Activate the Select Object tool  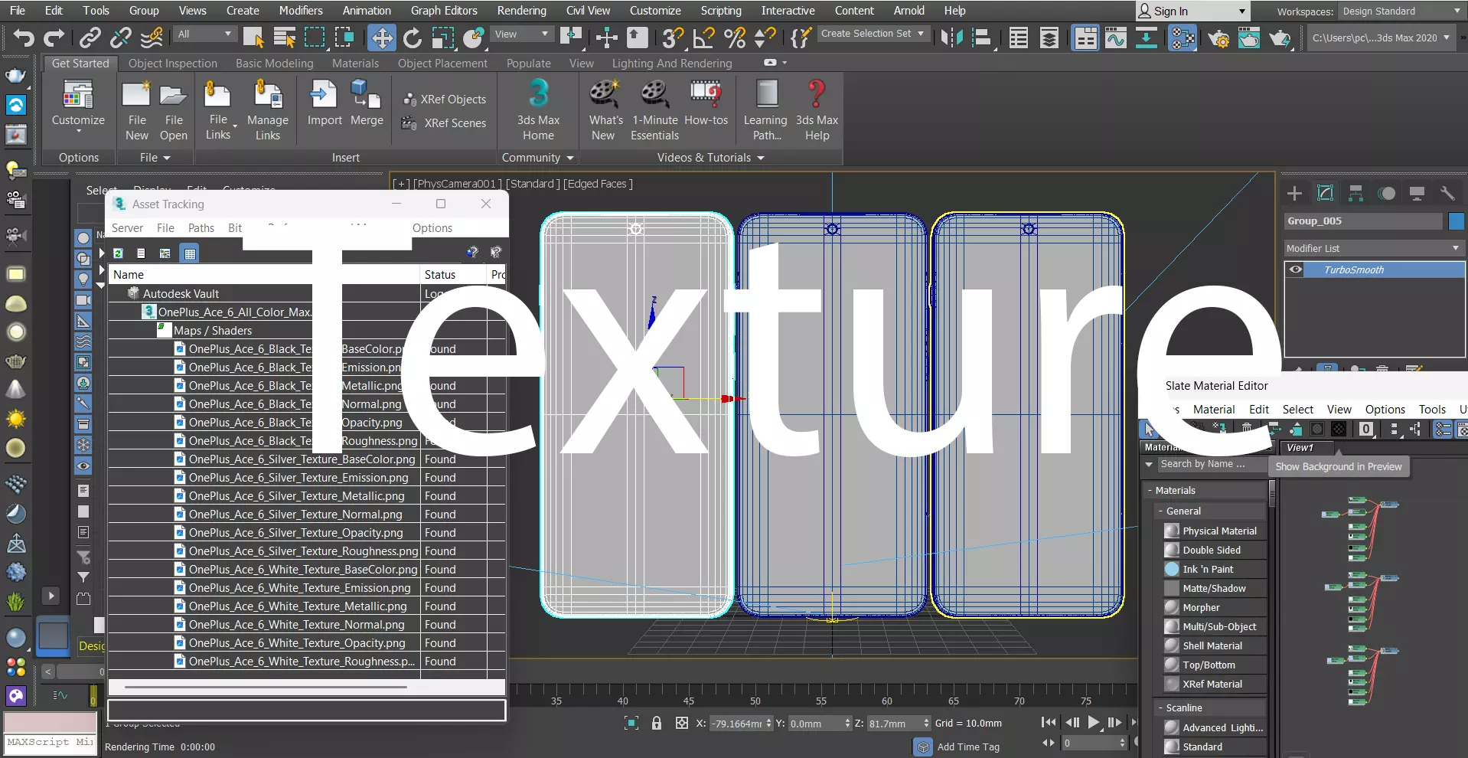253,37
